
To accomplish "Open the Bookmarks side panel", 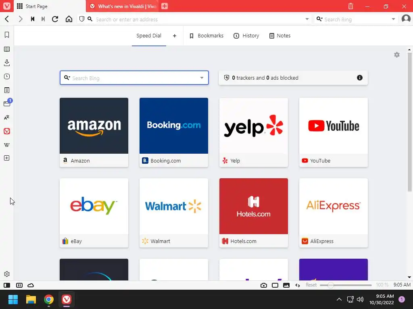I will click(x=7, y=35).
